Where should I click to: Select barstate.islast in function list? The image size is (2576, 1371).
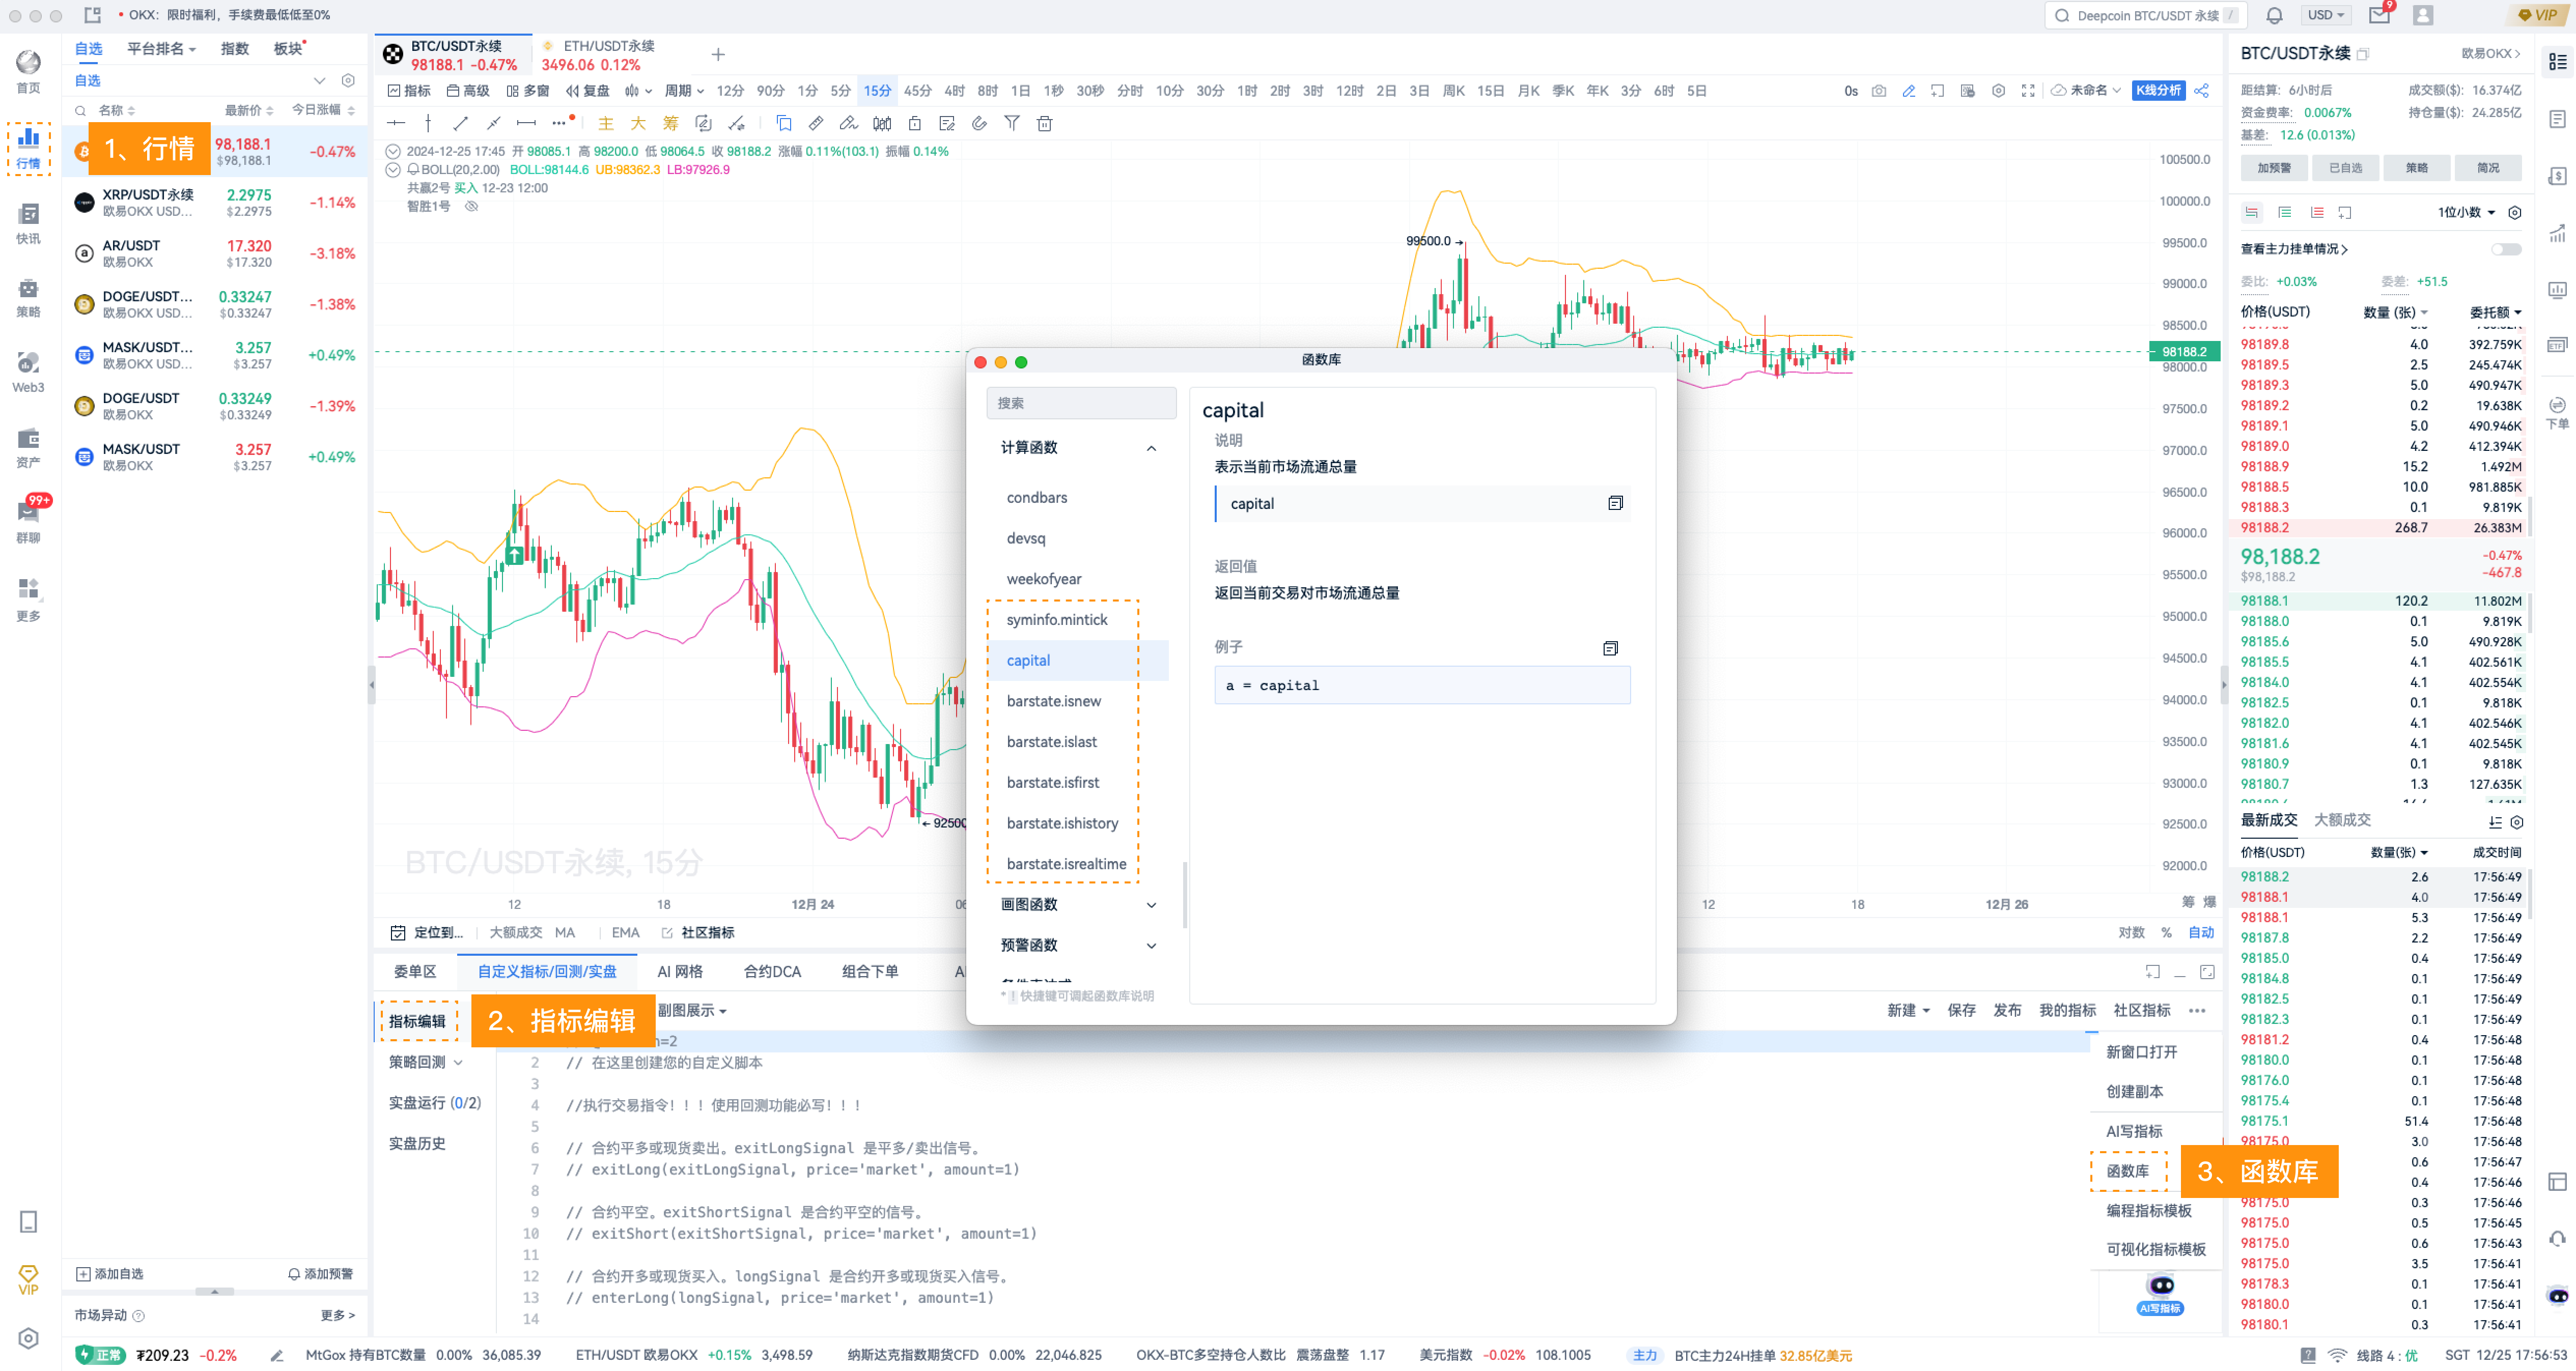tap(1052, 742)
